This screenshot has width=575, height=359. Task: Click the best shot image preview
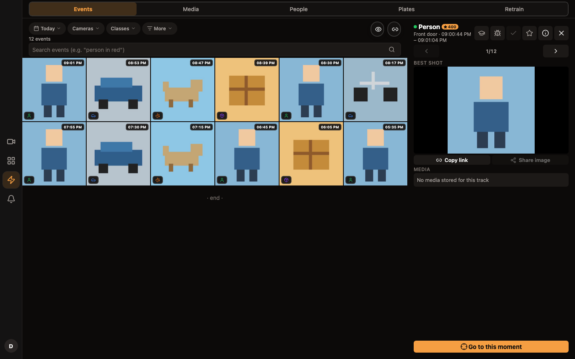491,110
